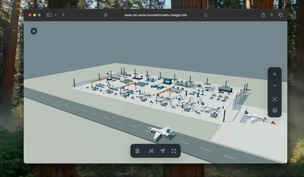Image resolution: width=304 pixels, height=177 pixels.
Task: Click the texas-jet-works URL address field
Action: click(x=155, y=15)
